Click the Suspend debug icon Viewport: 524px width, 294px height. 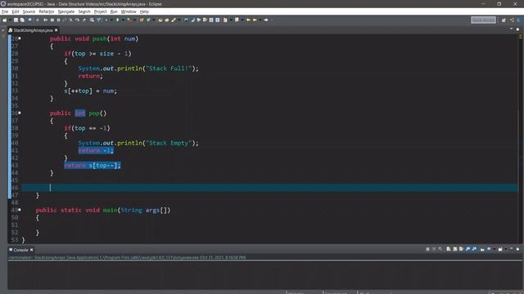tap(52, 20)
